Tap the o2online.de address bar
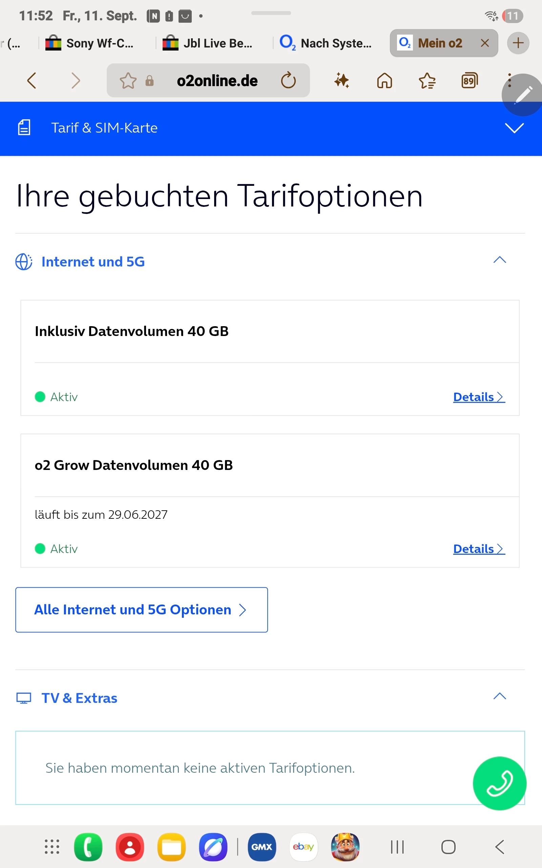This screenshot has width=542, height=868. tap(217, 80)
